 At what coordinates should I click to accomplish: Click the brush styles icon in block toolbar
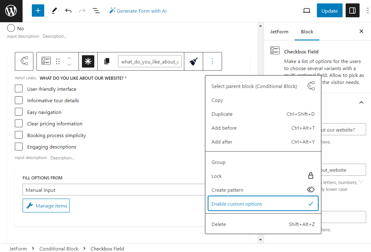point(193,61)
